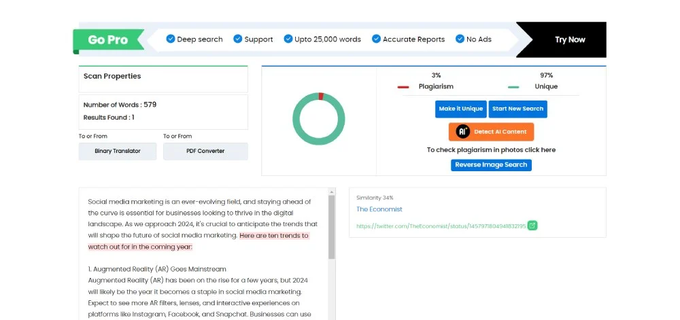Click the green Go Pro ribbon badge
680x320 pixels.
[x=109, y=40]
